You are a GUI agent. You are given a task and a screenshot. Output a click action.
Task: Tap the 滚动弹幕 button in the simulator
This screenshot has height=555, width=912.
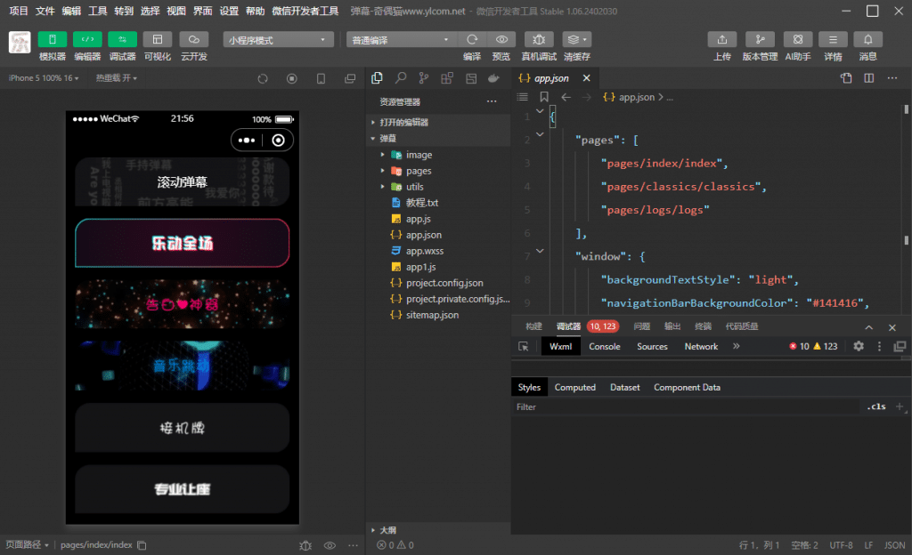[182, 182]
